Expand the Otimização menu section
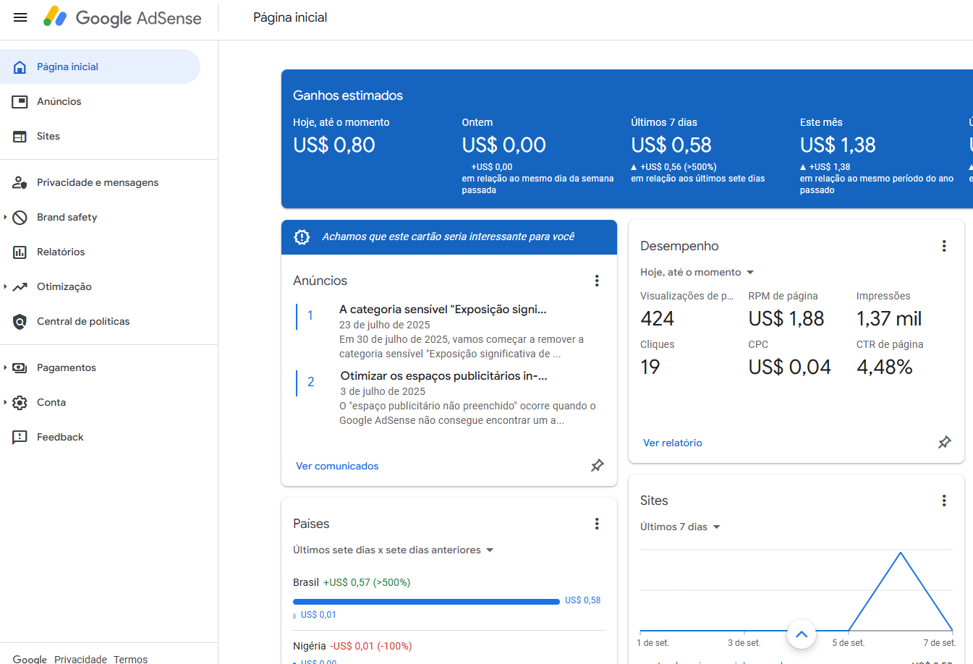The image size is (973, 664). (x=6, y=286)
